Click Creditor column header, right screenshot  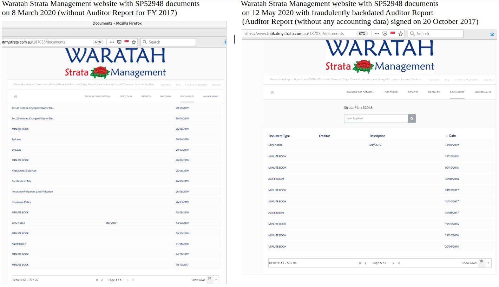(x=324, y=136)
